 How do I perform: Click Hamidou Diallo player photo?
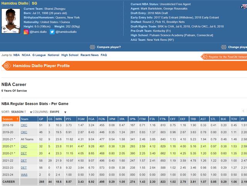(x=11, y=21)
